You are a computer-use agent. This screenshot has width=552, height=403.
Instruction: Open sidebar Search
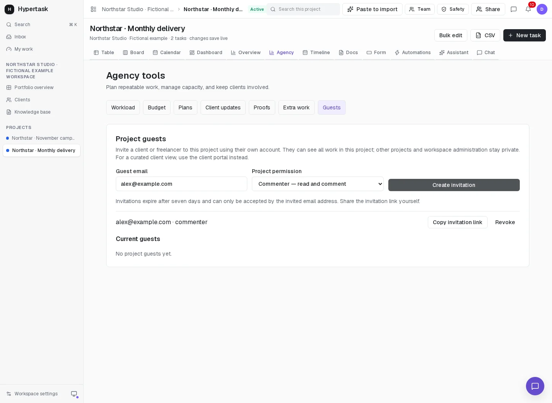coord(41,25)
